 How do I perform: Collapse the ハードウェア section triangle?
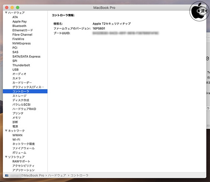(6, 13)
